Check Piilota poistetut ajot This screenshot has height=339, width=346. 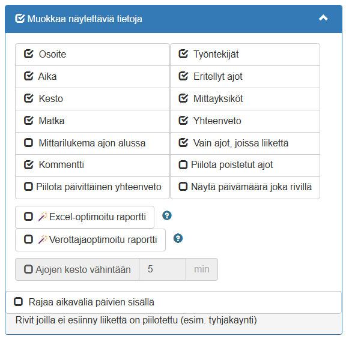(x=183, y=164)
